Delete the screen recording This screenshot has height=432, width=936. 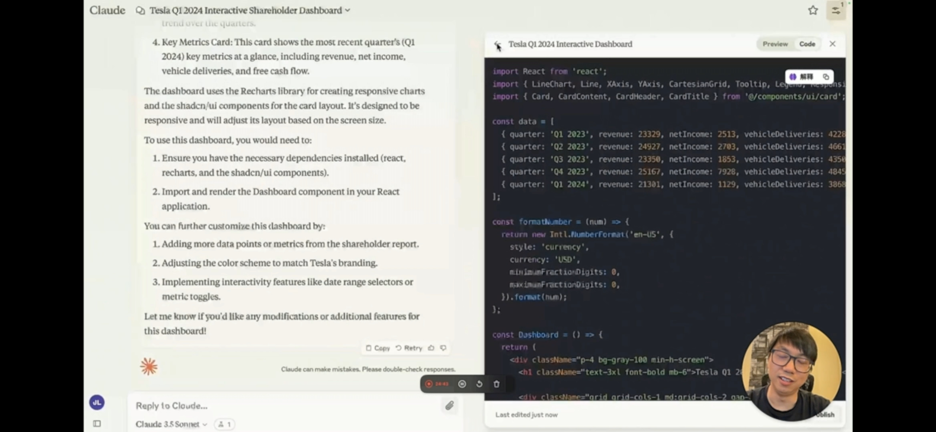(x=496, y=384)
